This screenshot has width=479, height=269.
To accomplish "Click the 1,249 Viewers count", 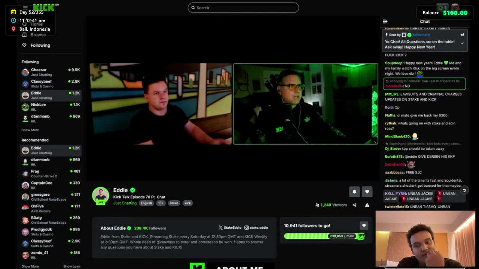I will click(333, 205).
